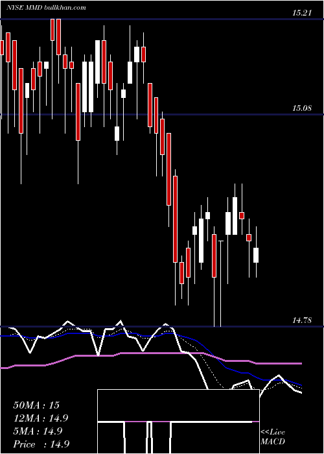The image size is (324, 454).
Task: Click the 50MA : 15 reading
Action: [x=36, y=405]
